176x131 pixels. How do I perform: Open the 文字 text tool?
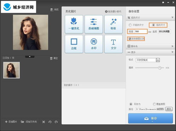coord(114,44)
